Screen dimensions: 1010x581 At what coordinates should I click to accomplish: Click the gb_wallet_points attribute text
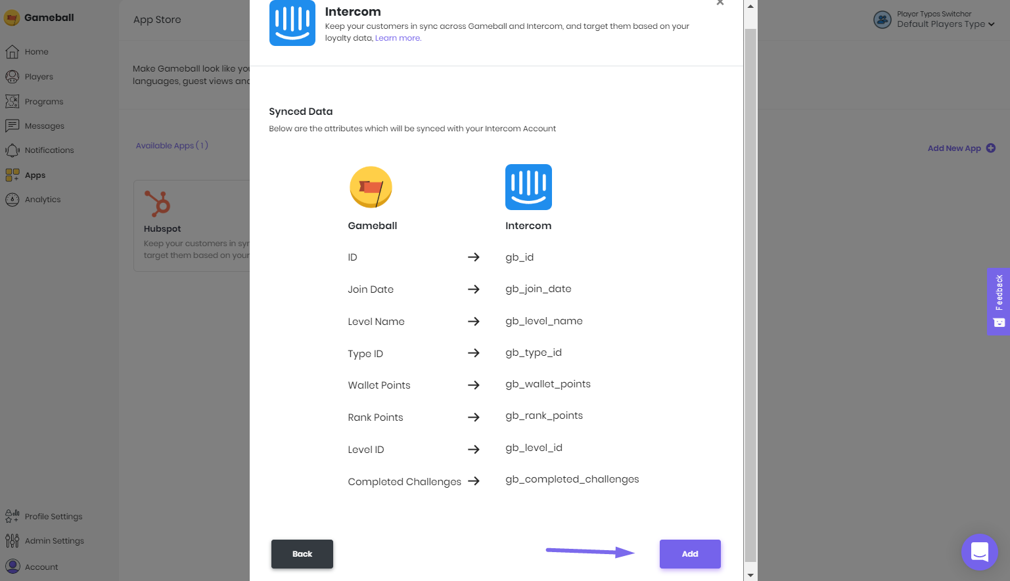pyautogui.click(x=548, y=384)
